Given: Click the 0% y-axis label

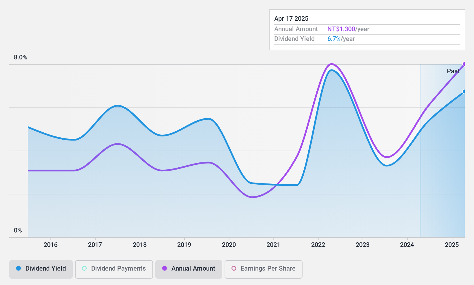Looking at the screenshot, I should point(18,230).
